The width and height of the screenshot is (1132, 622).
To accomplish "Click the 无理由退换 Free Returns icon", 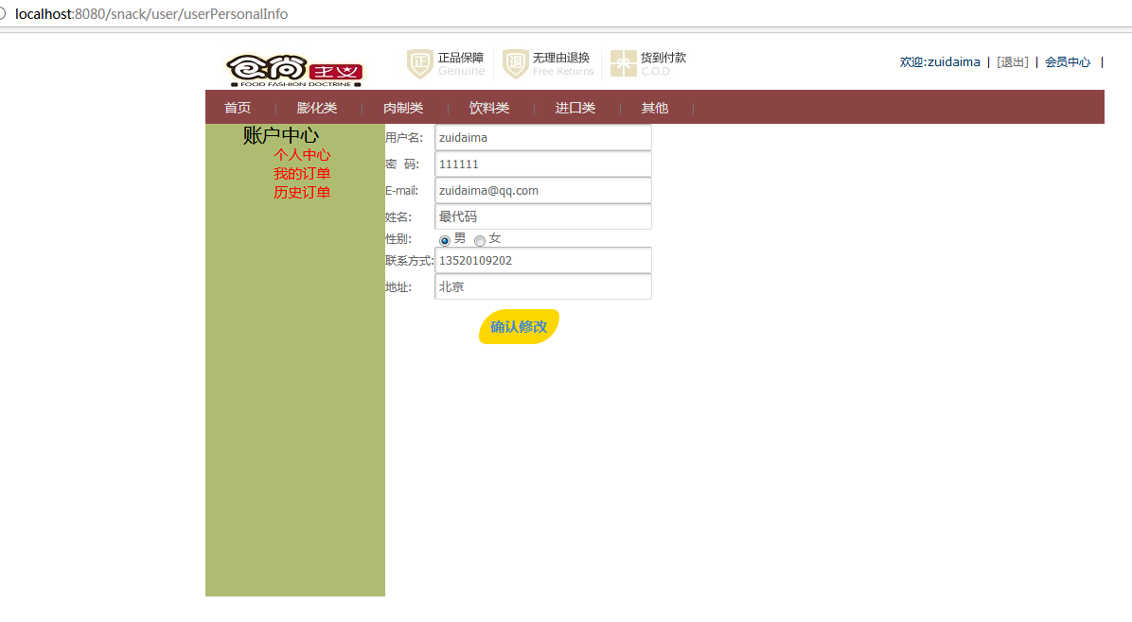I will coord(516,63).
